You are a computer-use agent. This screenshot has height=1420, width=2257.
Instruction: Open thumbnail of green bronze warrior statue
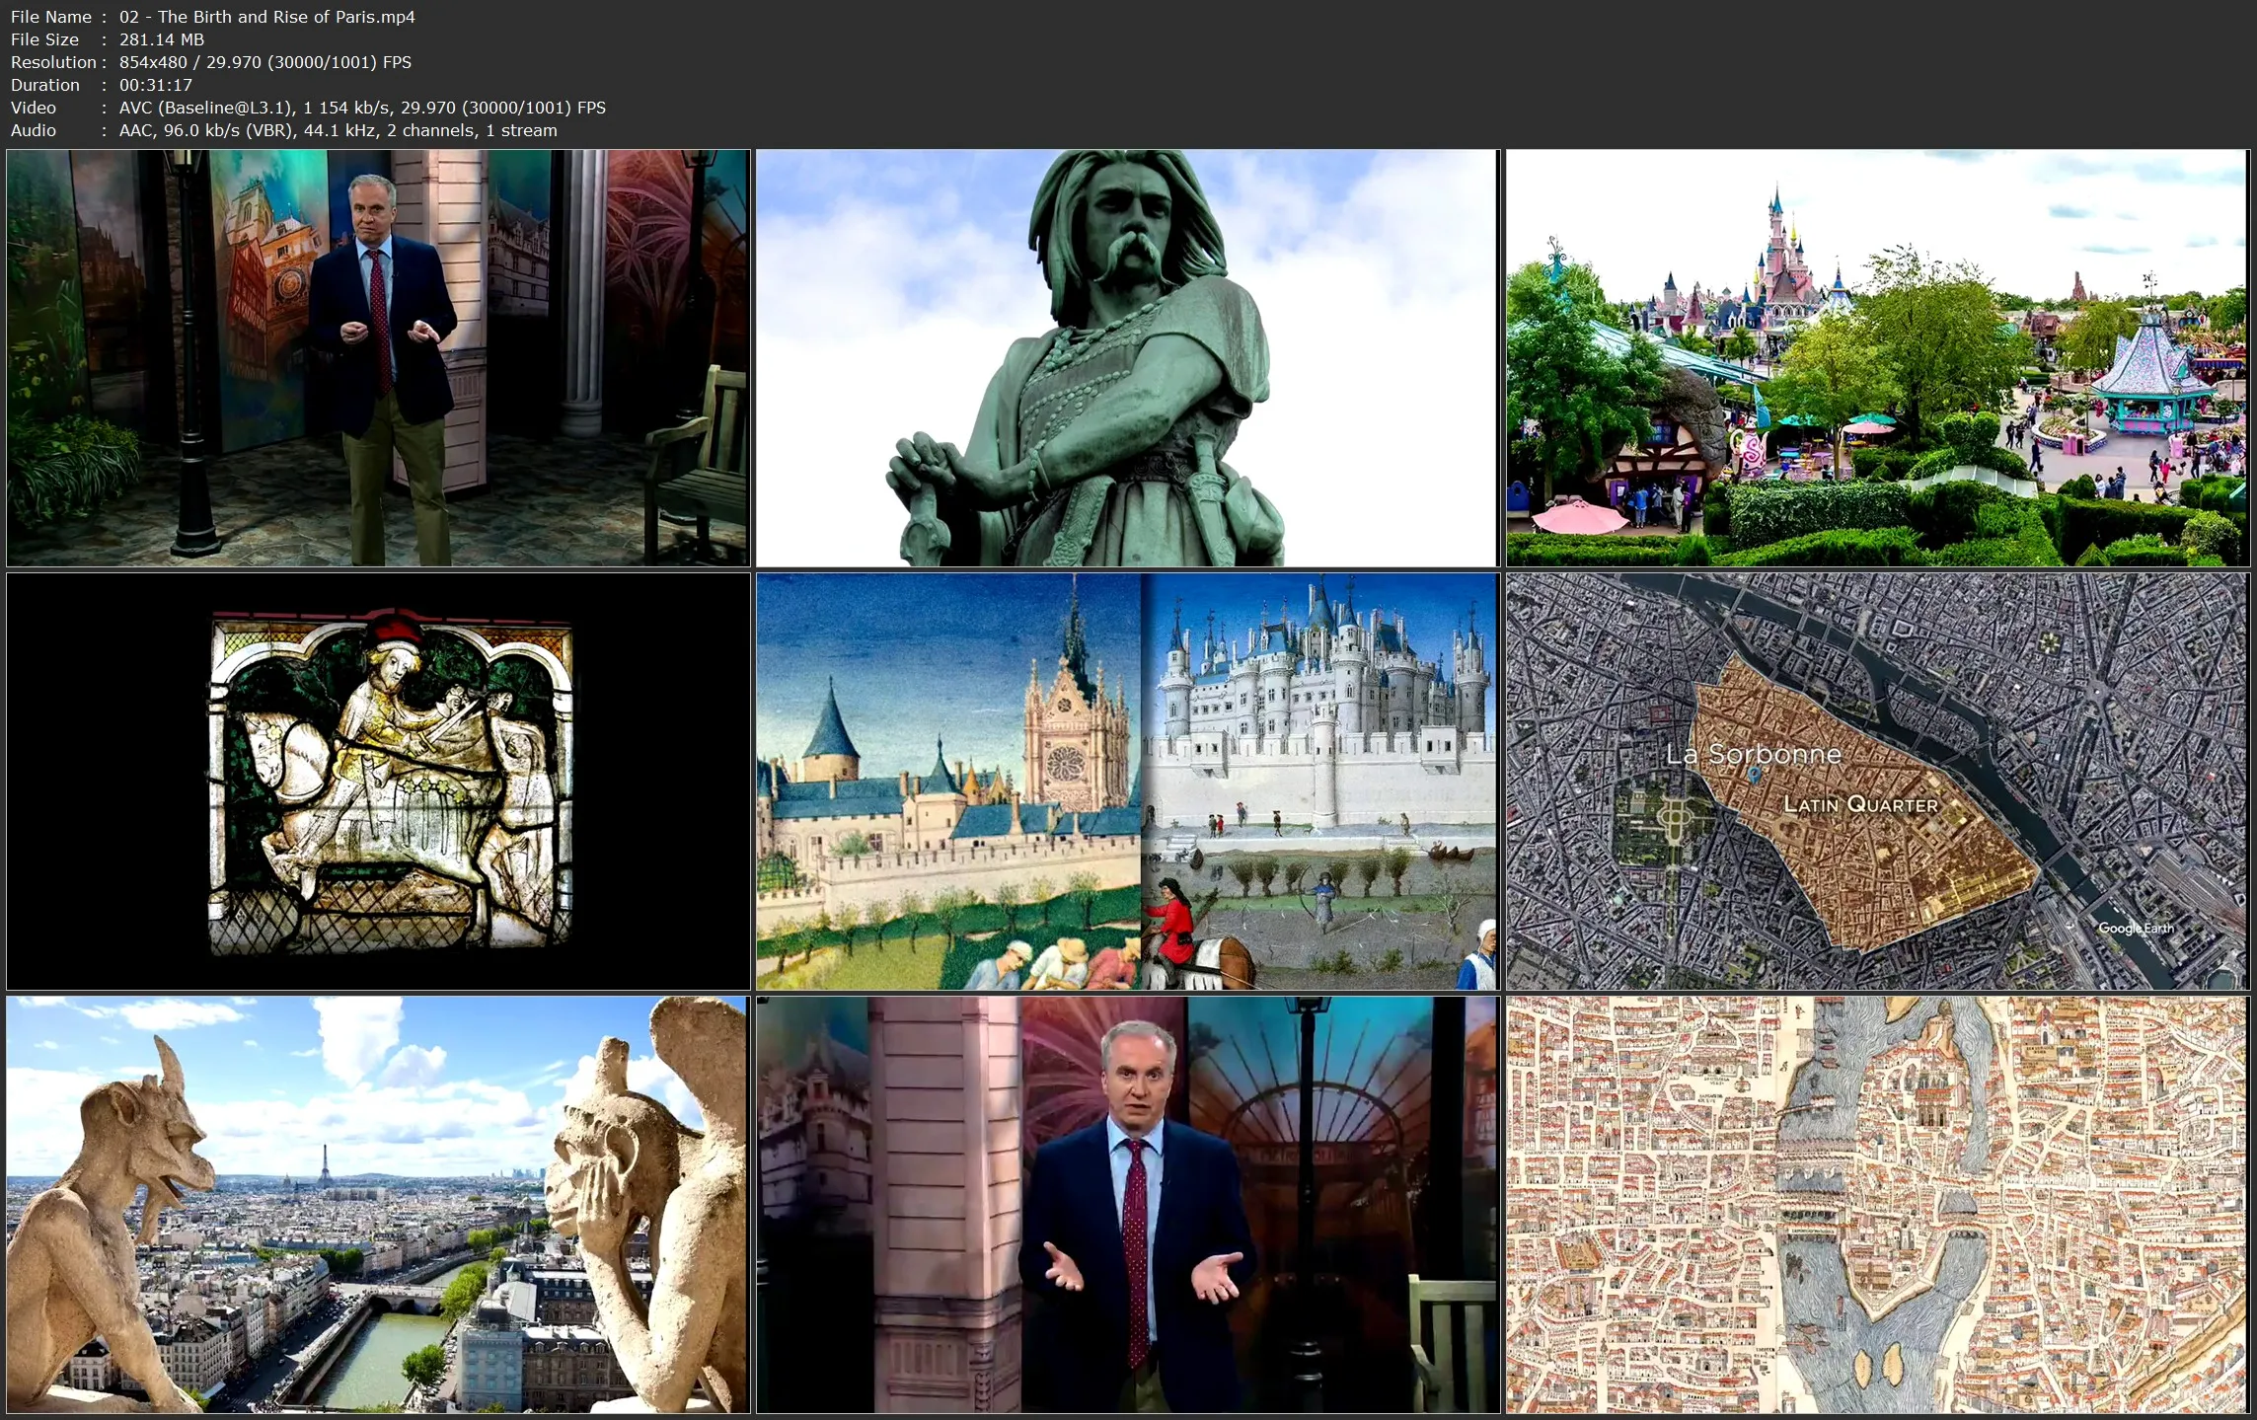[x=1127, y=358]
